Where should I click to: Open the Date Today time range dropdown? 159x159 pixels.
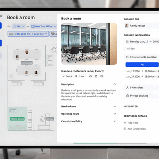[x=28, y=34]
